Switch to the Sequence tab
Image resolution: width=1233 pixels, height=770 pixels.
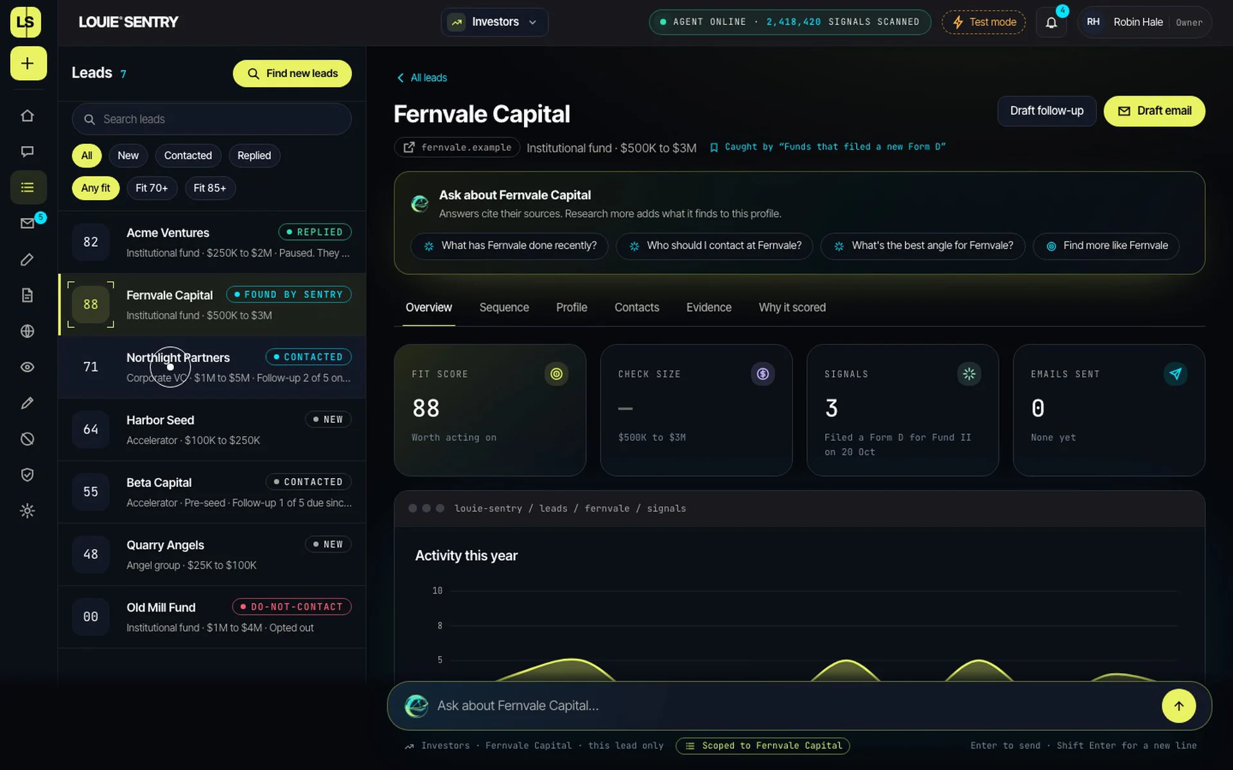coord(504,307)
